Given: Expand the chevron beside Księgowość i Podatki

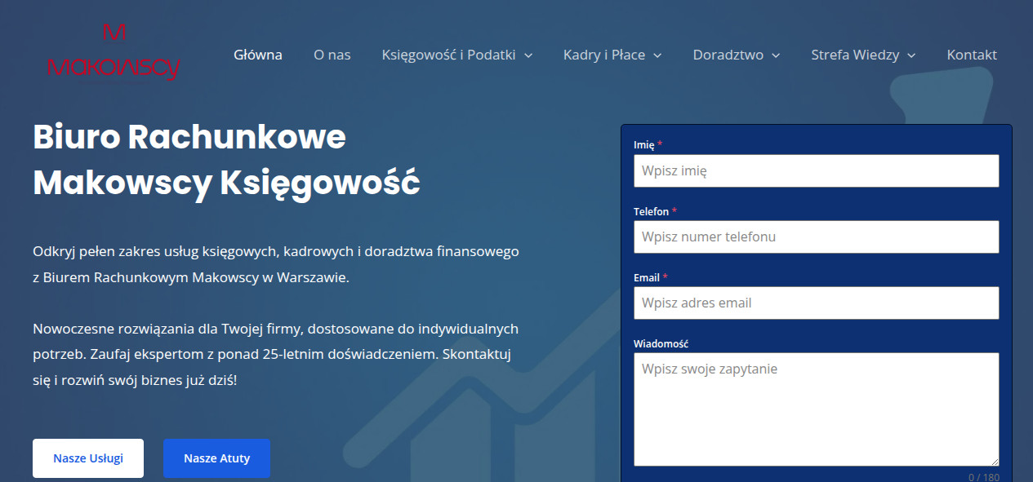Looking at the screenshot, I should click(528, 55).
